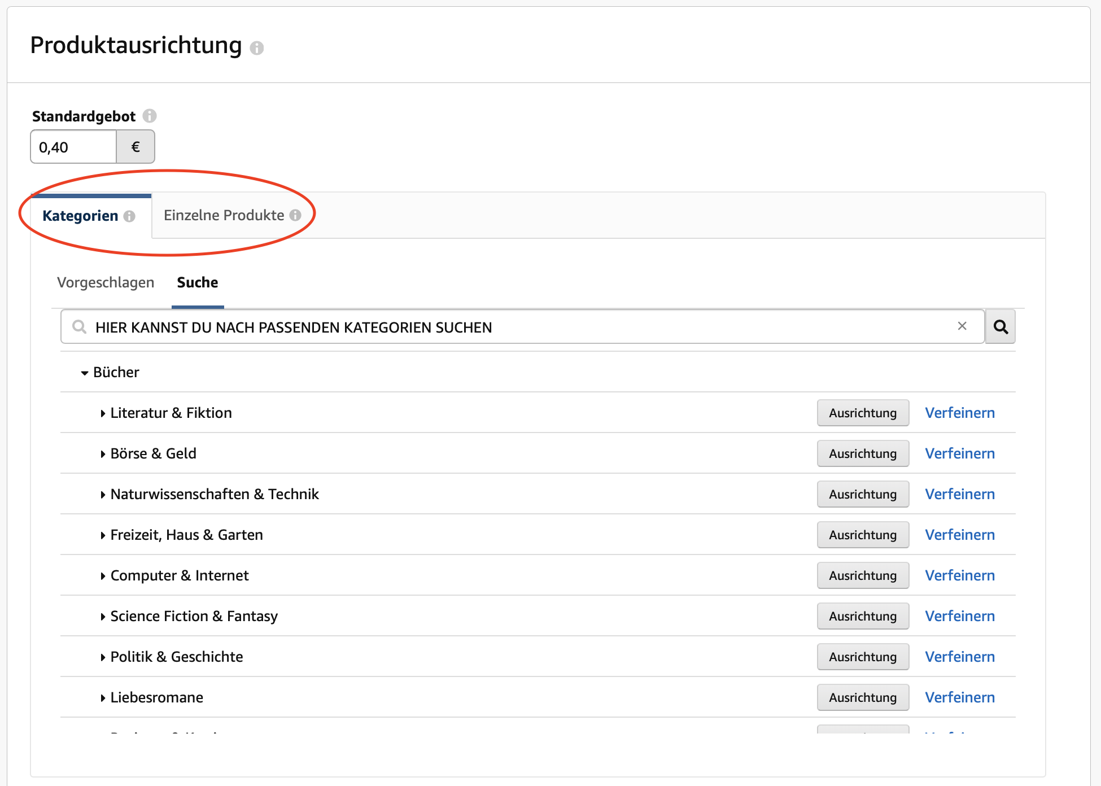This screenshot has height=786, width=1101.
Task: Open Verfeinern for Computer & Internet
Action: [x=959, y=575]
